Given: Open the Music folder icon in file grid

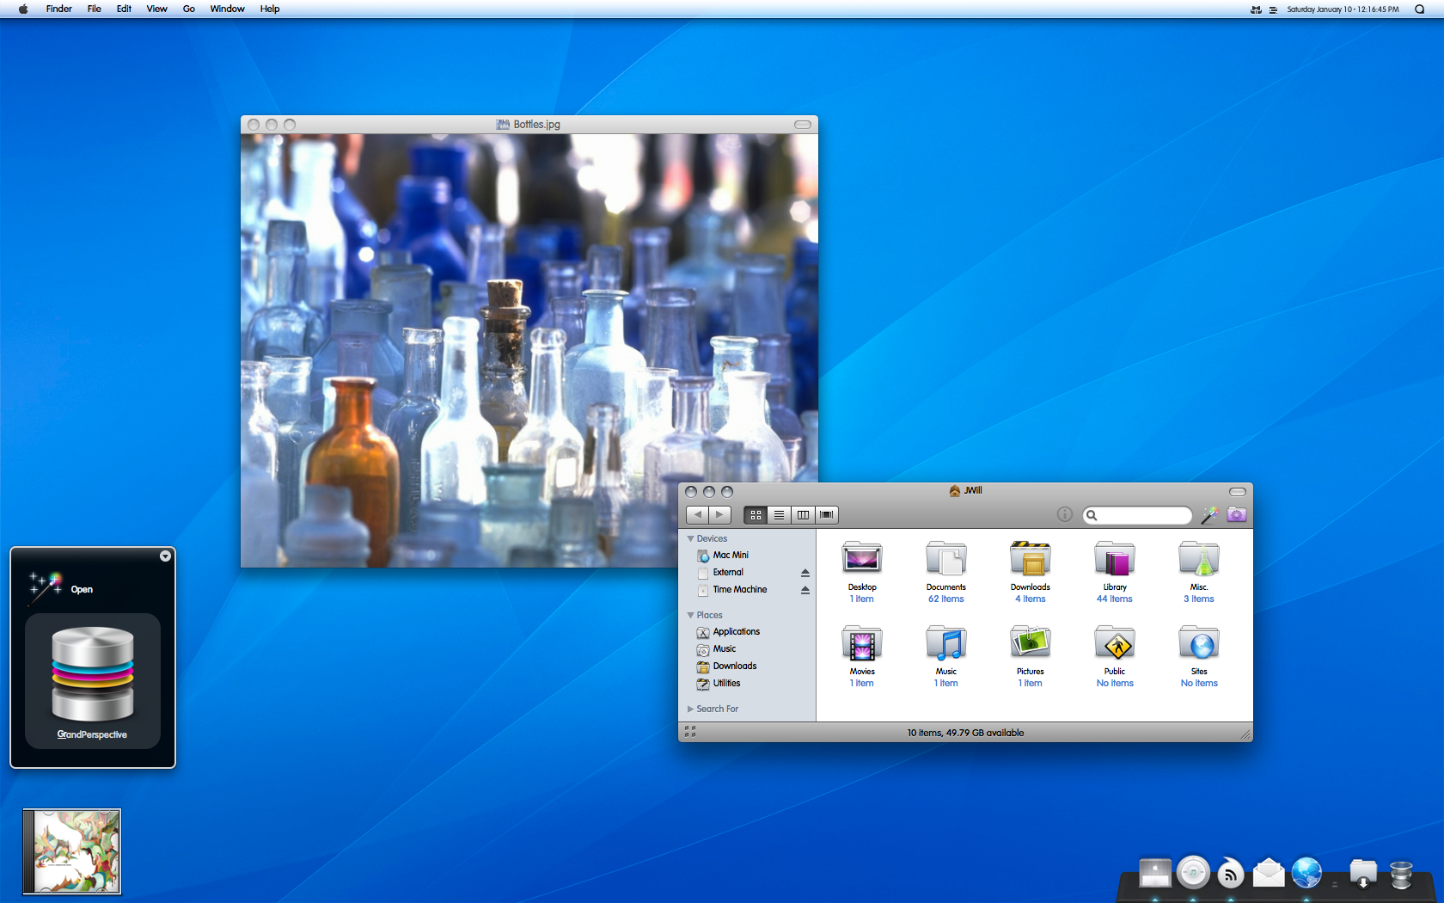Looking at the screenshot, I should 945,643.
